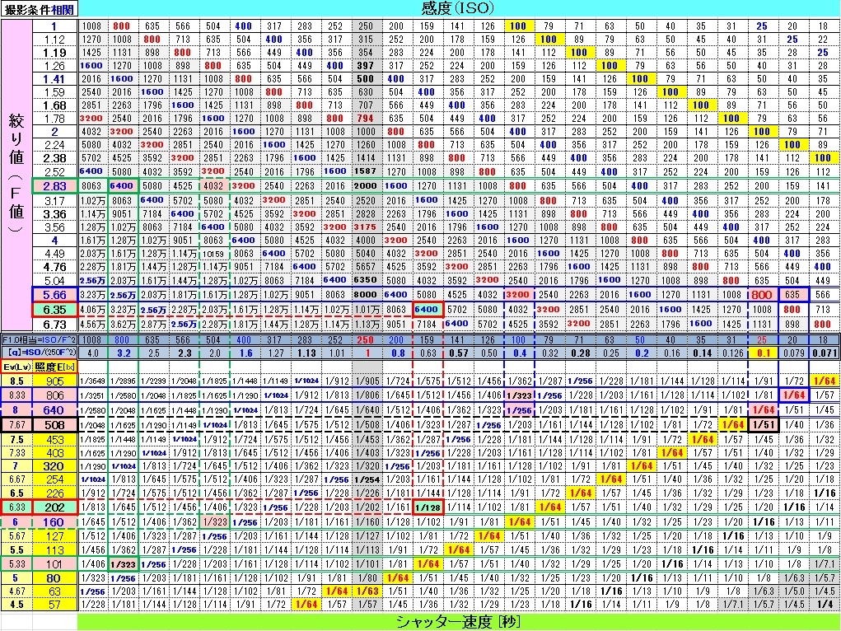Click the q-row value 0.079
The width and height of the screenshot is (841, 631).
(794, 353)
